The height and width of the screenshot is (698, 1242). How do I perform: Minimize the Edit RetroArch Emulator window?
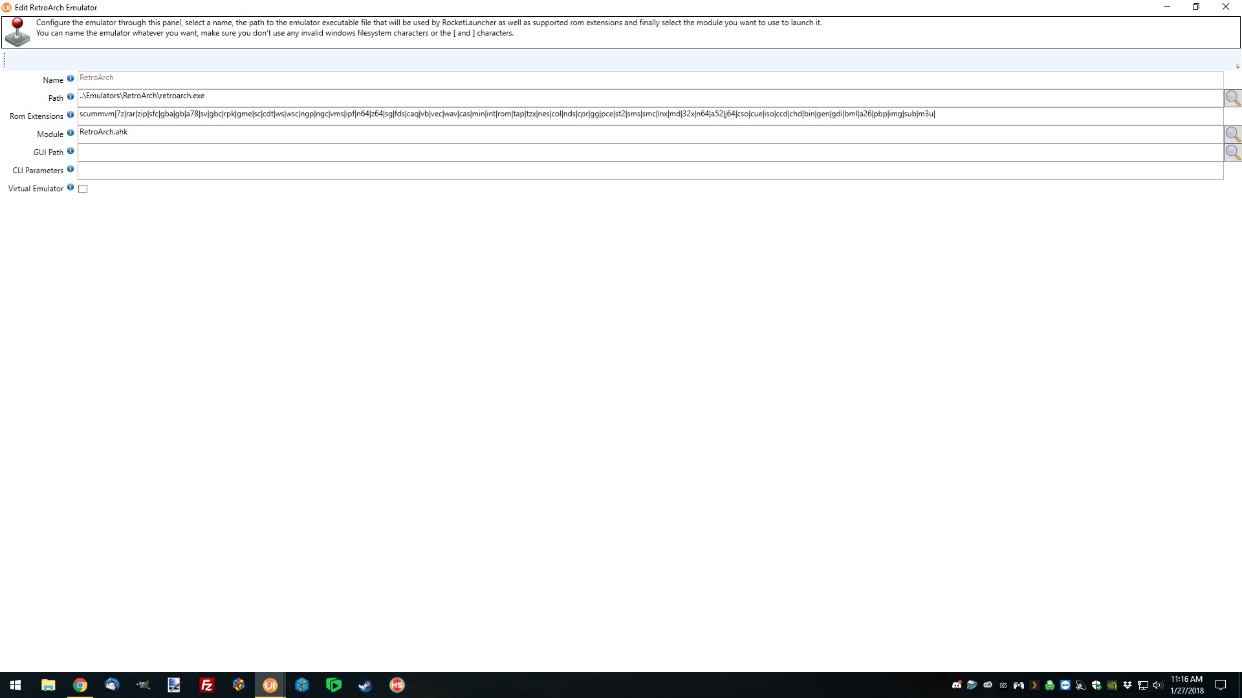pos(1167,7)
